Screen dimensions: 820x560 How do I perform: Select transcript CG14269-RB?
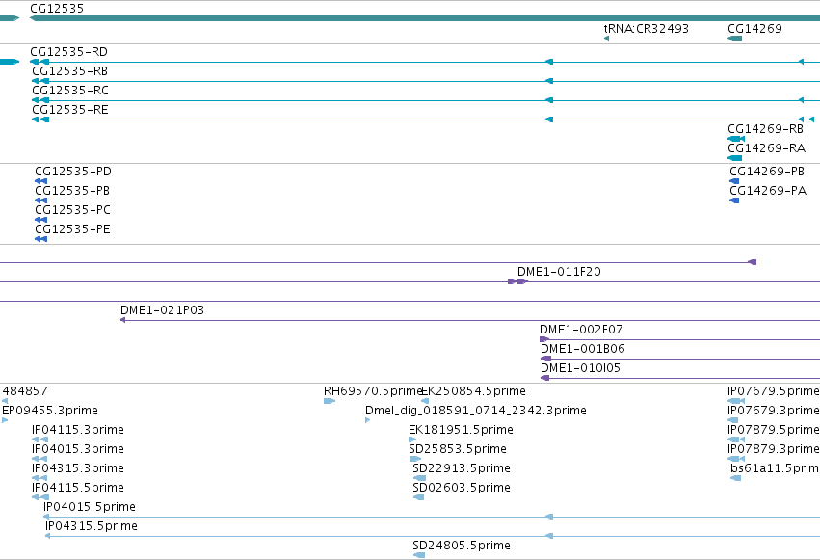765,129
